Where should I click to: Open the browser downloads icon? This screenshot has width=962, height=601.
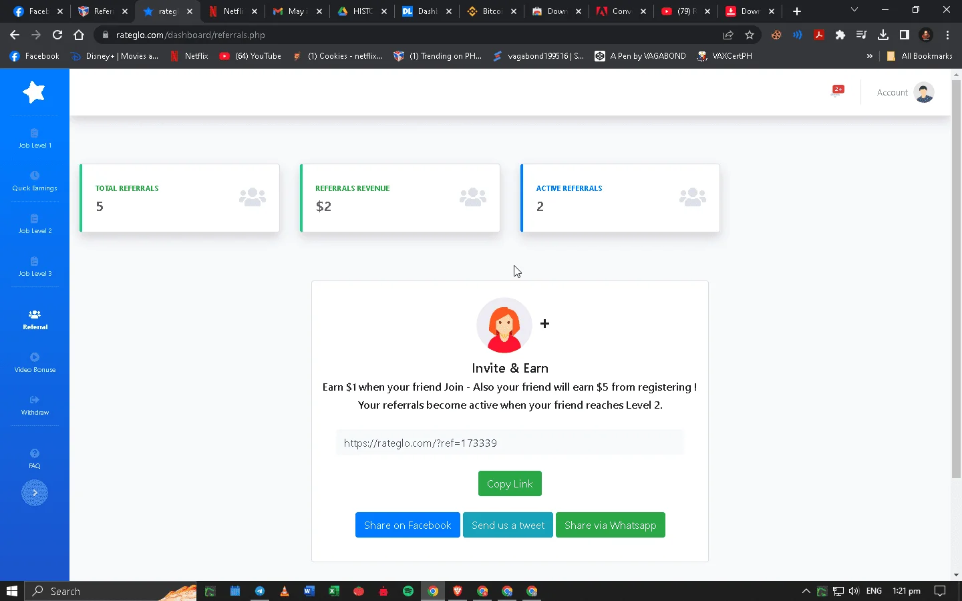(883, 35)
